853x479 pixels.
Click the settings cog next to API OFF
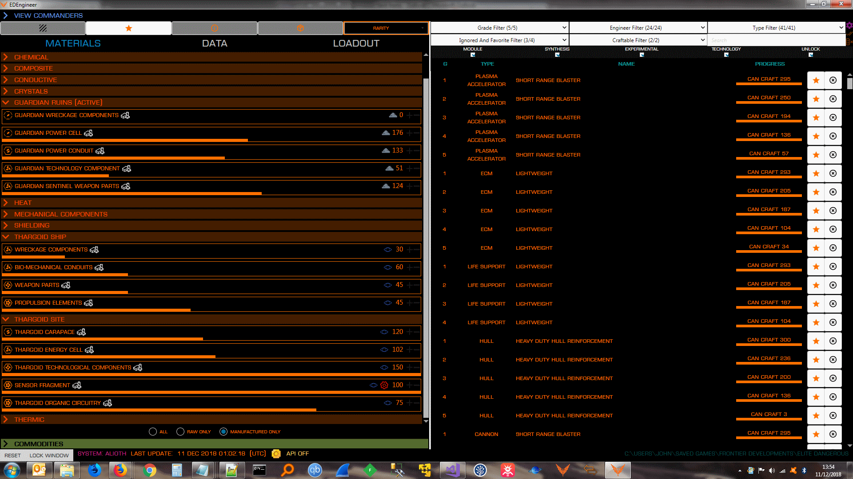point(276,453)
